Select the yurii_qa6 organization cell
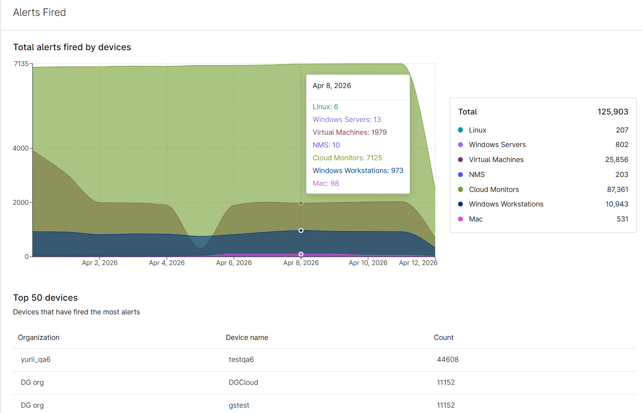Image resolution: width=643 pixels, height=413 pixels. click(36, 359)
